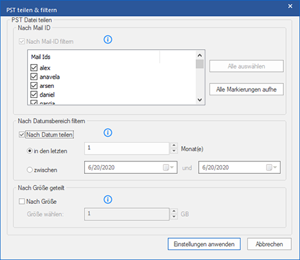Click the Abbrechen button
This screenshot has width=300, height=260.
point(269,244)
